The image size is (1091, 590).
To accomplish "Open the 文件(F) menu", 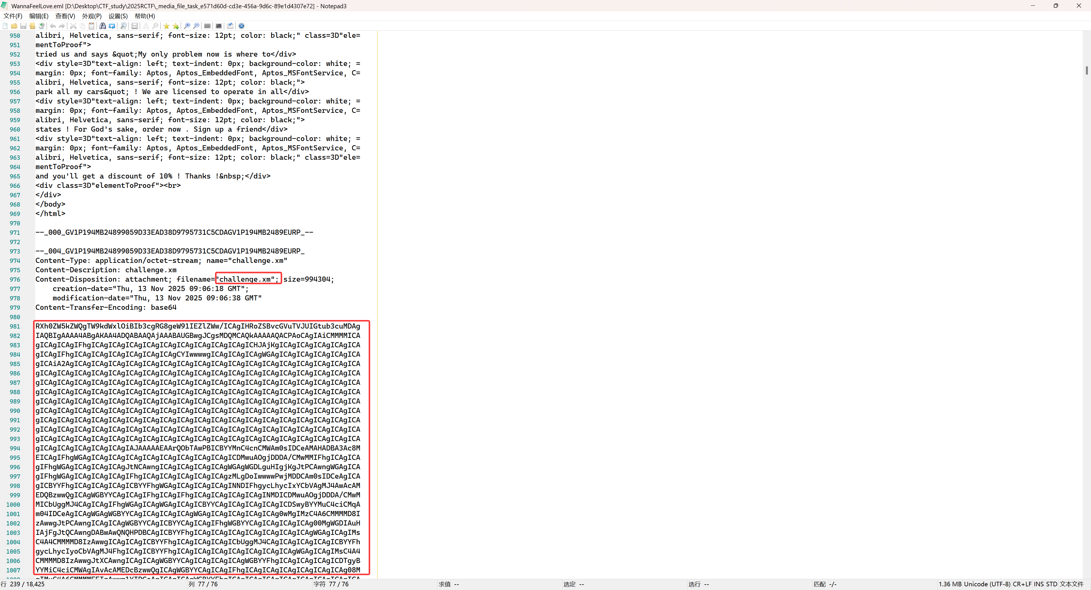I will [13, 16].
